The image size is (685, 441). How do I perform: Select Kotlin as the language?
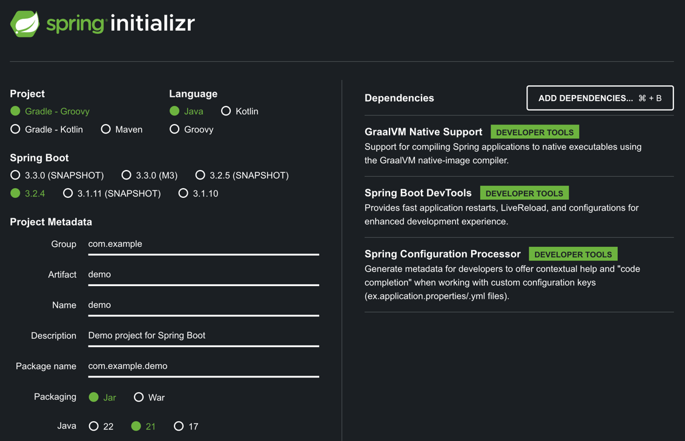pyautogui.click(x=225, y=111)
